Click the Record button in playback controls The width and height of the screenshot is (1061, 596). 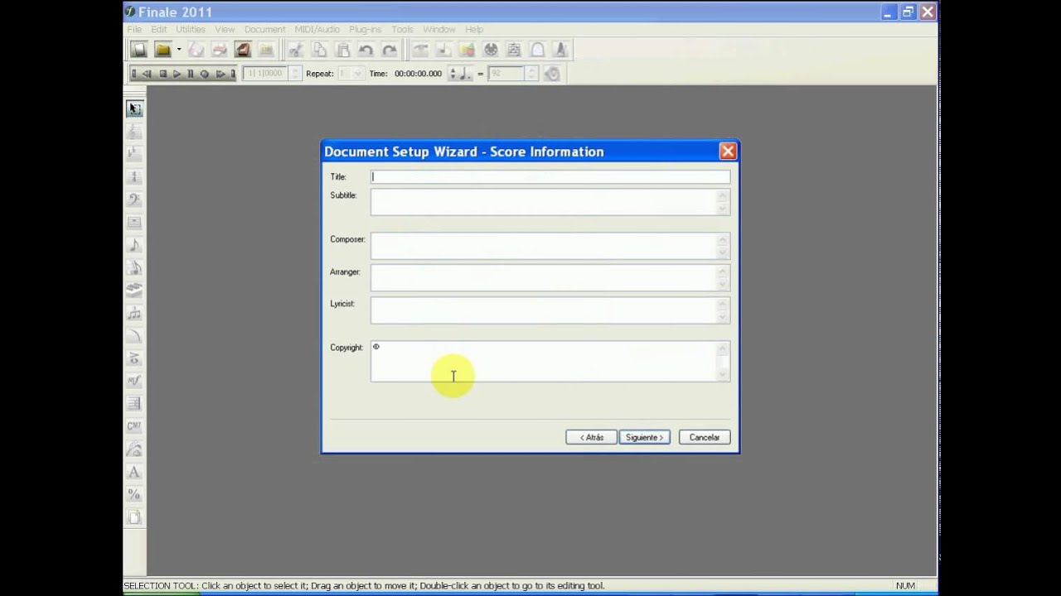(x=205, y=74)
